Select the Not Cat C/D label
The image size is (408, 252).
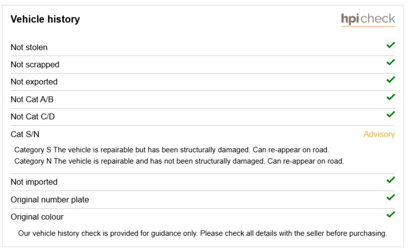(33, 117)
